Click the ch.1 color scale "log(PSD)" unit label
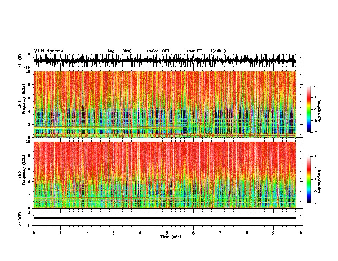Viewport: 338px width, 261px height. click(320, 111)
